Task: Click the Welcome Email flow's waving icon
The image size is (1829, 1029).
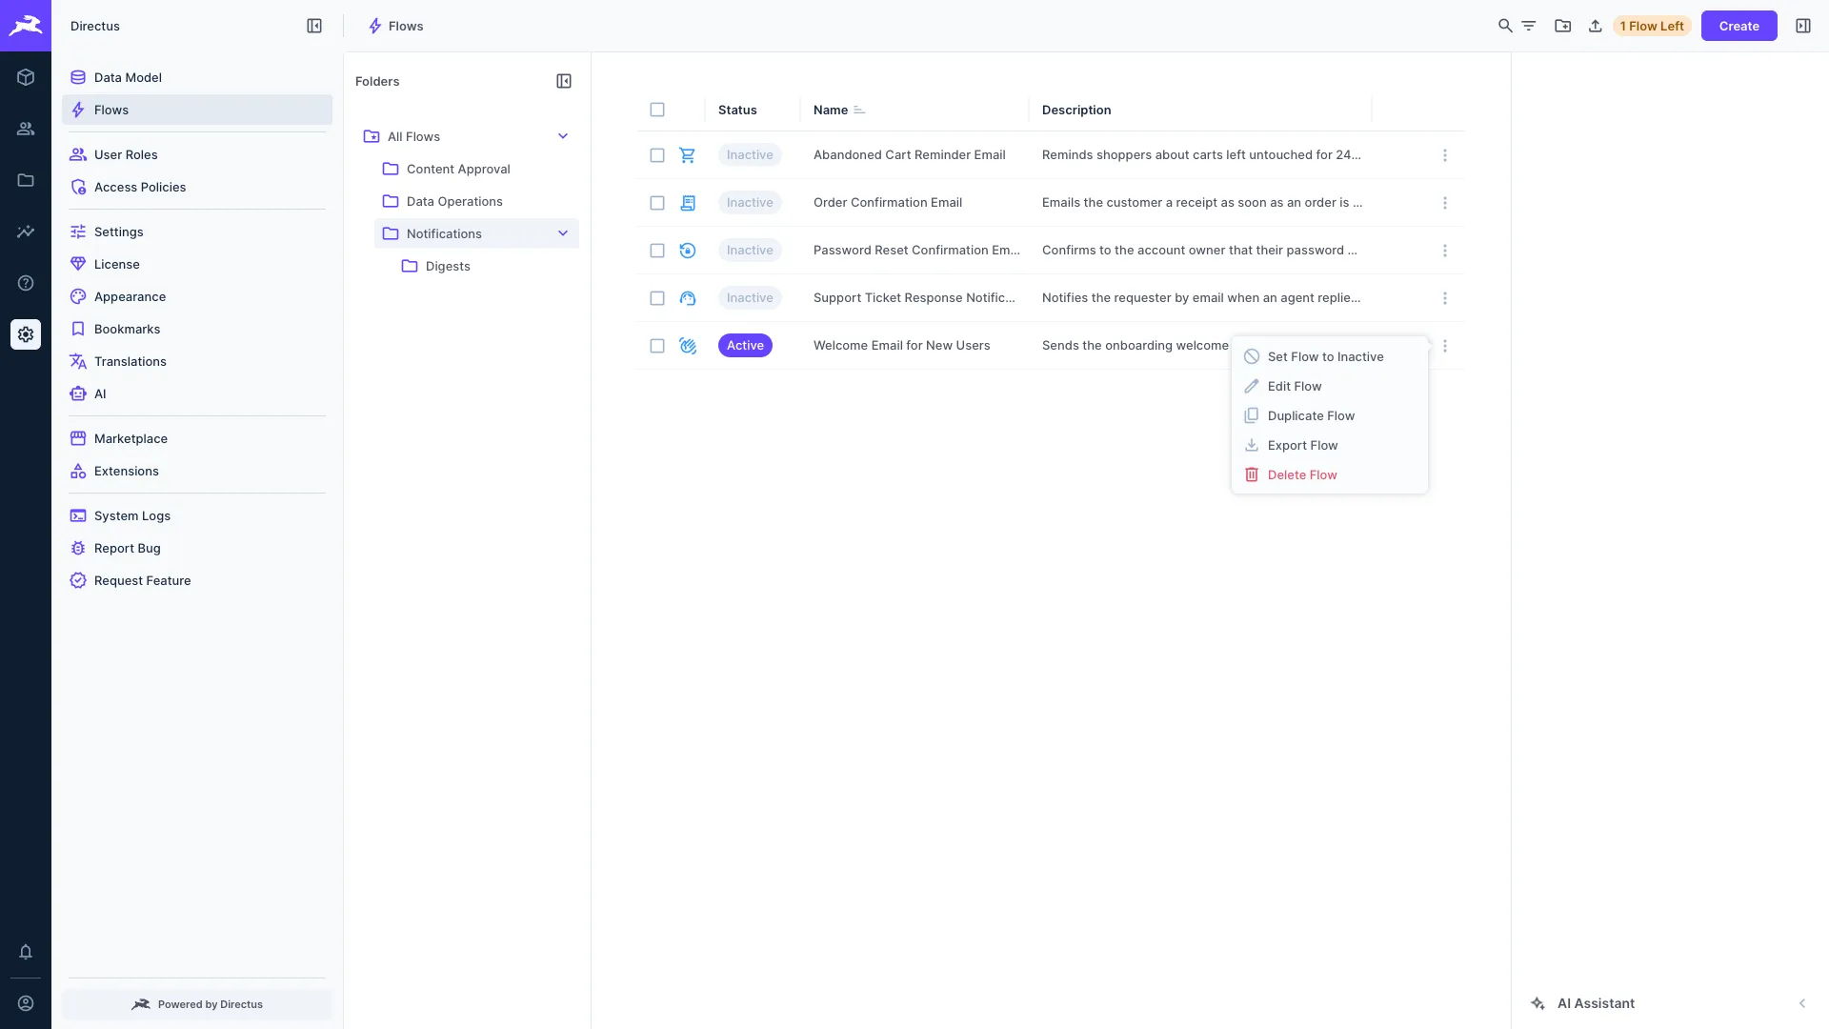Action: (x=688, y=346)
